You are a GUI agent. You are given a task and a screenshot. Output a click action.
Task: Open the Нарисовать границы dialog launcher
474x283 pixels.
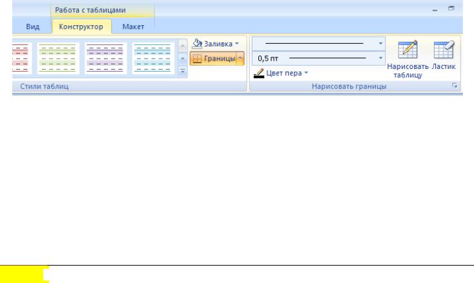click(x=455, y=86)
